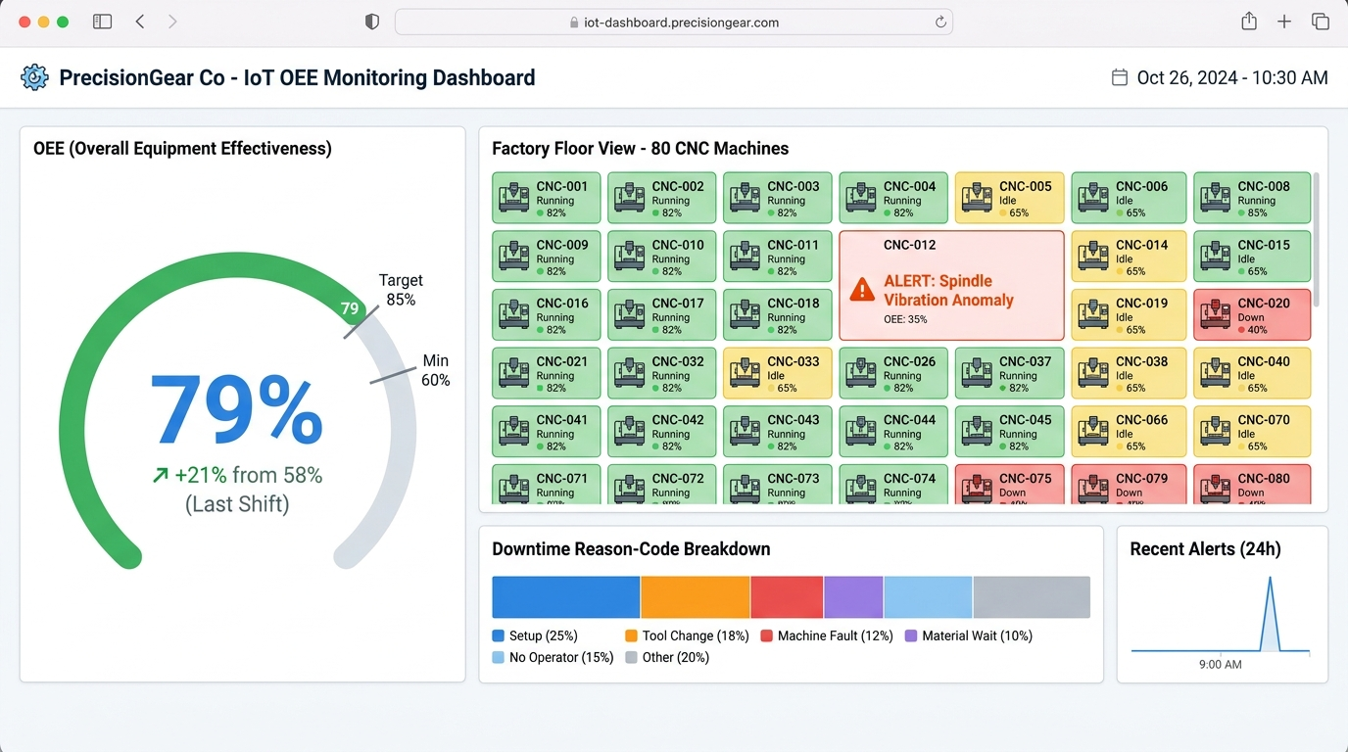Click the Tool Change (18%) legend entry
The height and width of the screenshot is (752, 1348).
(x=687, y=635)
